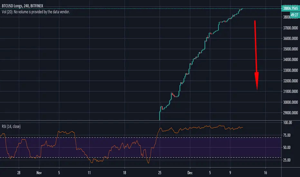The width and height of the screenshot is (300, 177).
Task: Click the 49:27 countdown timer label
Action: point(295,15)
